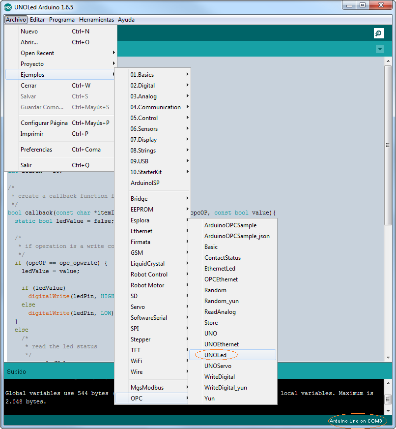
Task: Open the MgsModbus examples submenu
Action: 152,388
